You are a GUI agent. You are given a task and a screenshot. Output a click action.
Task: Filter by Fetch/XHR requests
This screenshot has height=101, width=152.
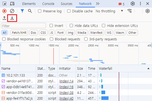click(19, 33)
